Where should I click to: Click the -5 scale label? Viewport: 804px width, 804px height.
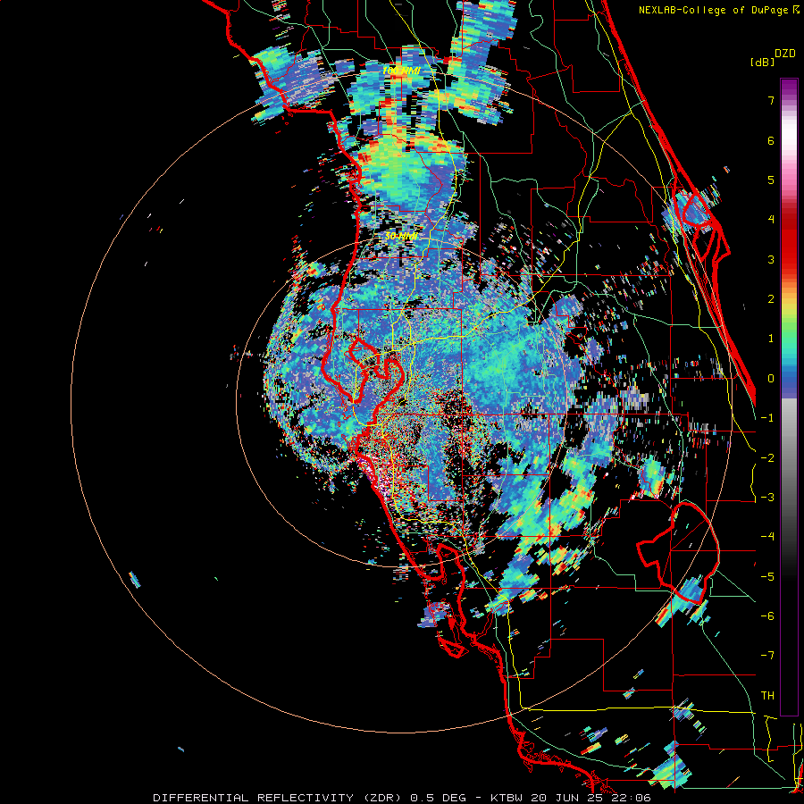767,576
